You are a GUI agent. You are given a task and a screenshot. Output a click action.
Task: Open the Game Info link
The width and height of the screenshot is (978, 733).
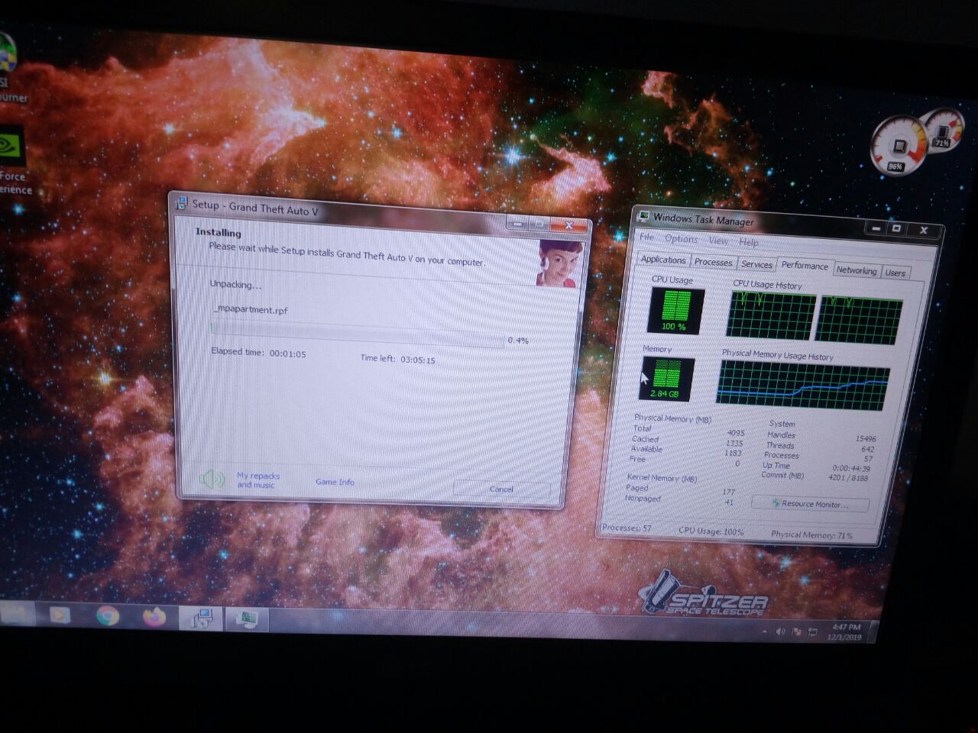click(335, 482)
